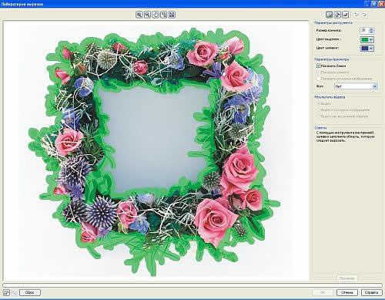Image resolution: width=385 pixels, height=300 pixels.
Task: Activate the Pan hand tool
Action: [x=156, y=15]
